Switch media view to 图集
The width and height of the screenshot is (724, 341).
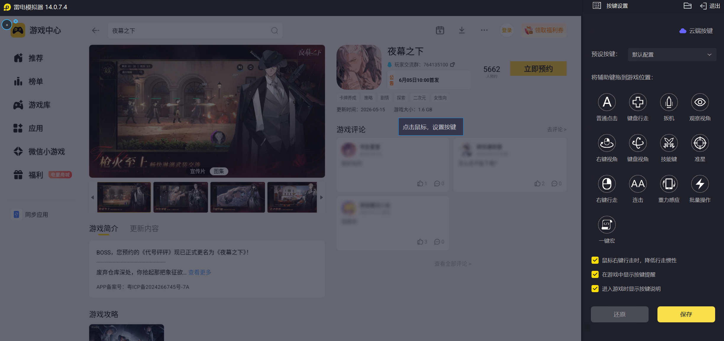[x=219, y=171]
